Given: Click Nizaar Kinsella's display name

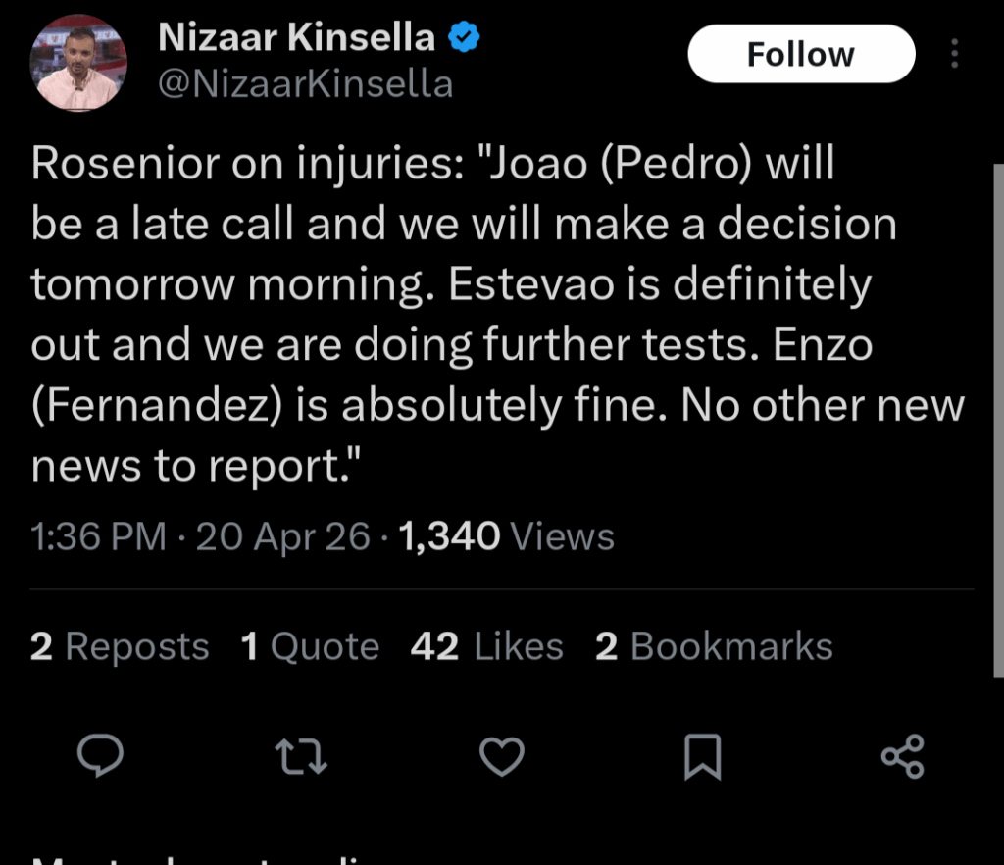Looking at the screenshot, I should [x=296, y=36].
